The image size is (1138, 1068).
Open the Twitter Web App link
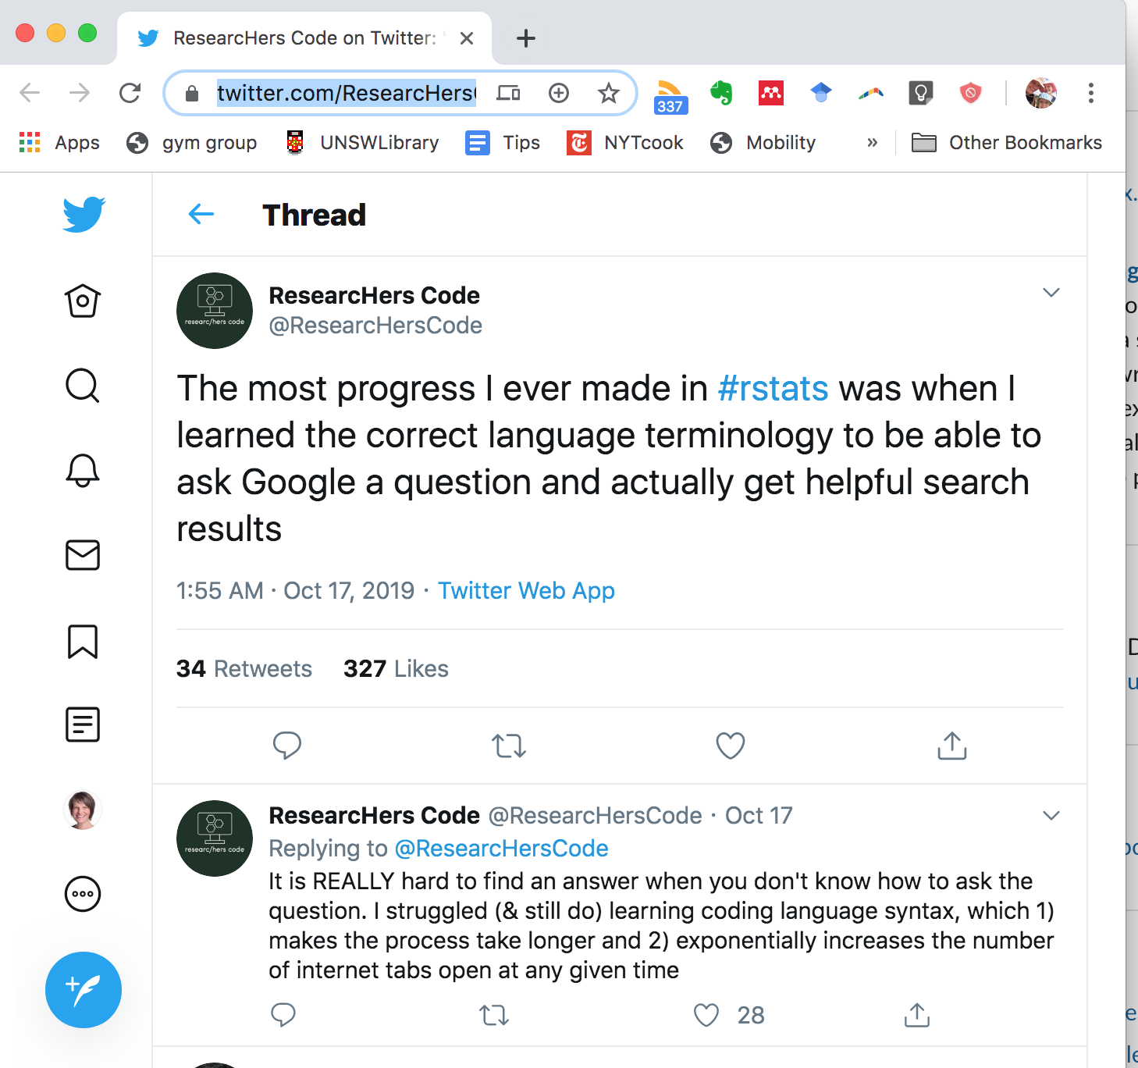click(526, 591)
